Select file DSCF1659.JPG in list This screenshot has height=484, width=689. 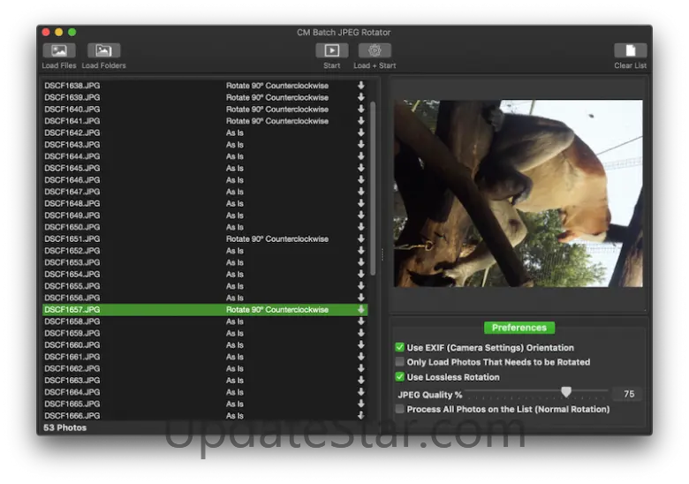coord(205,333)
